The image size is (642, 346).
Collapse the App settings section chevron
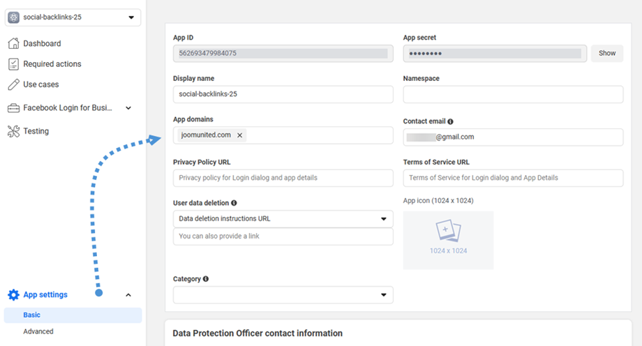coord(128,295)
